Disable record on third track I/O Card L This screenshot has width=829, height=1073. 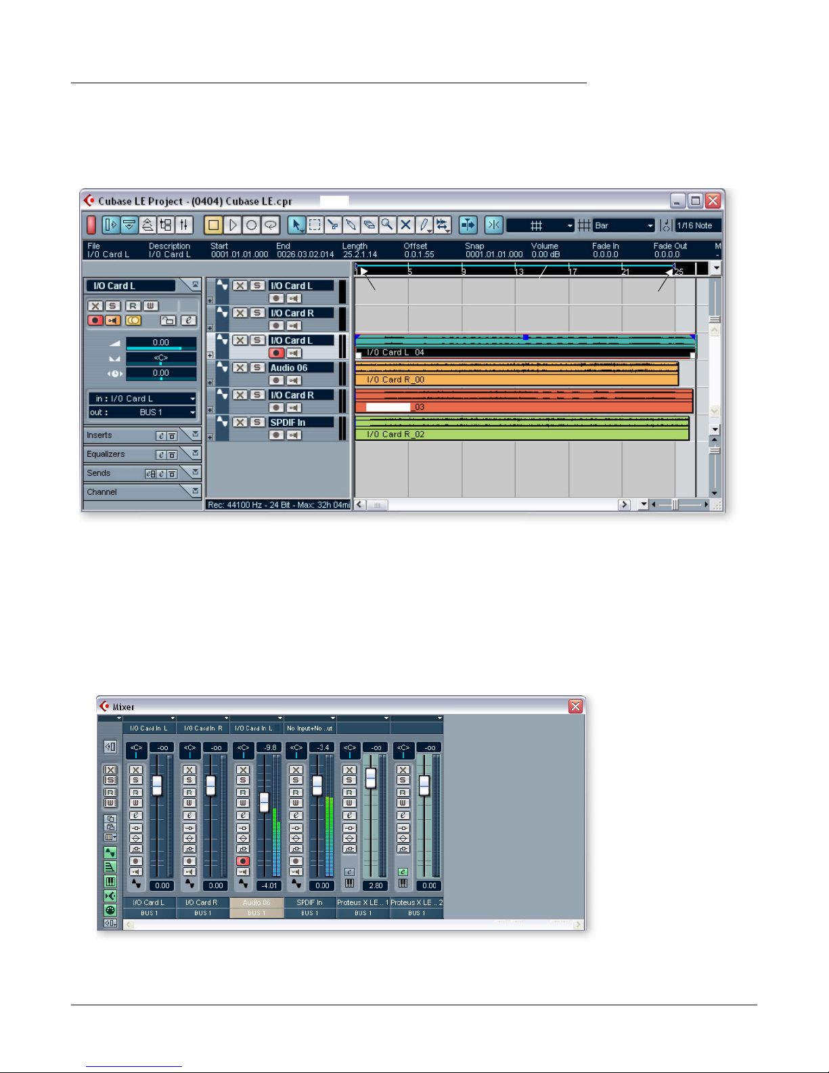[276, 353]
